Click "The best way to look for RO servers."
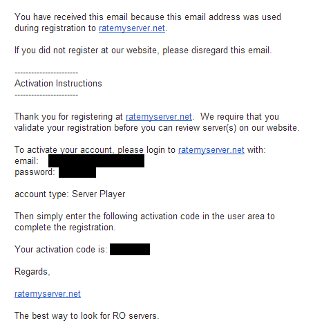The width and height of the screenshot is (333, 332). [87, 316]
